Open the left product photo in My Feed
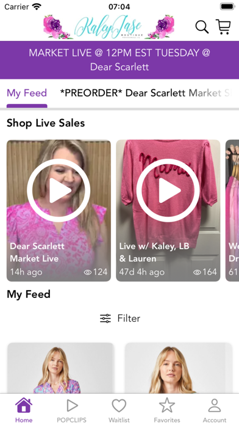The width and height of the screenshot is (239, 425). [60, 368]
